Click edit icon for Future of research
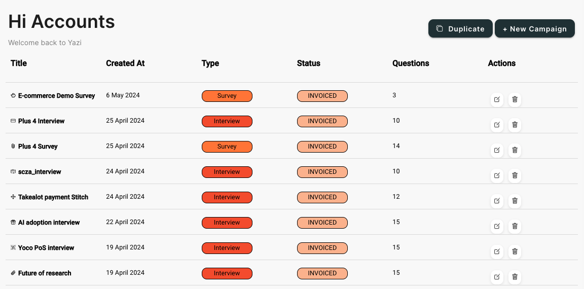The height and width of the screenshot is (289, 584). pos(497,277)
